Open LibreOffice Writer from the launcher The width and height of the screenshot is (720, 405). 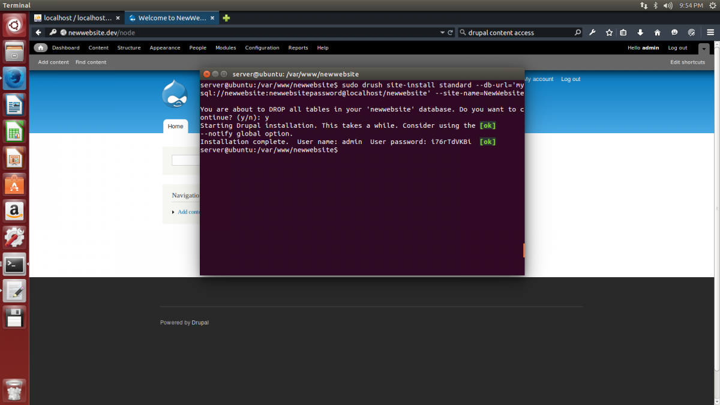(14, 106)
